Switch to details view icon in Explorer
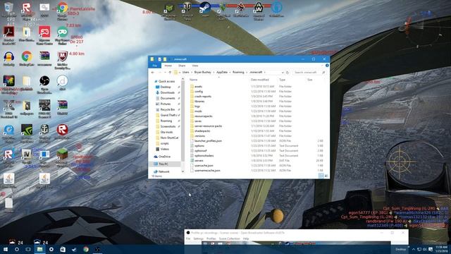Screen dimensions: 451x254 [x=321, y=176]
